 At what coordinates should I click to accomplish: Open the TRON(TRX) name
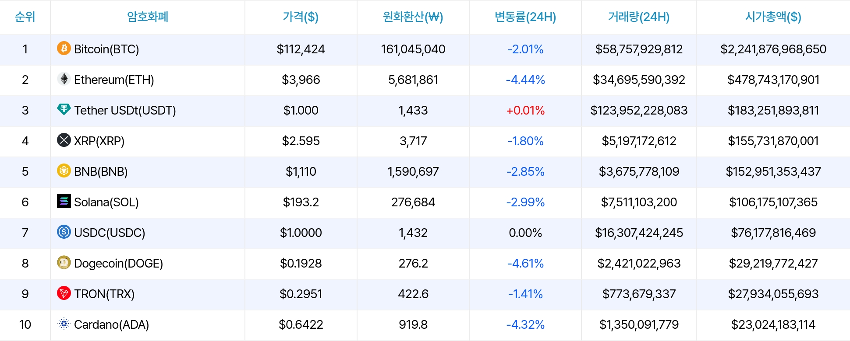coord(104,294)
